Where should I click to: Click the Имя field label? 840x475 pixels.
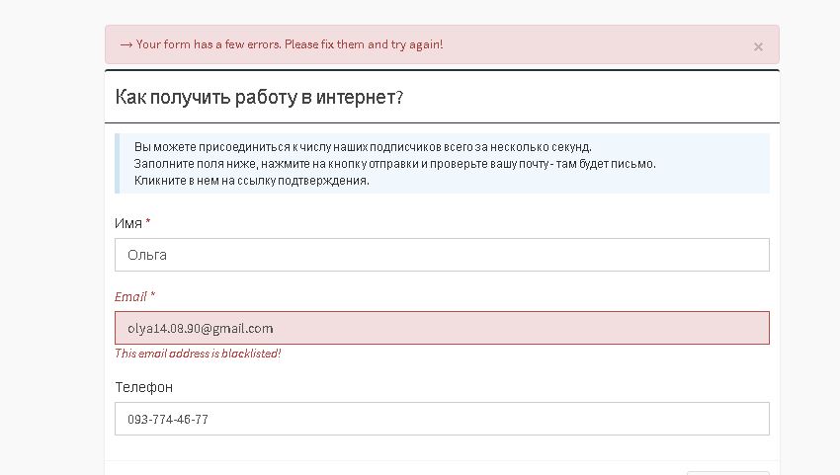(x=128, y=223)
